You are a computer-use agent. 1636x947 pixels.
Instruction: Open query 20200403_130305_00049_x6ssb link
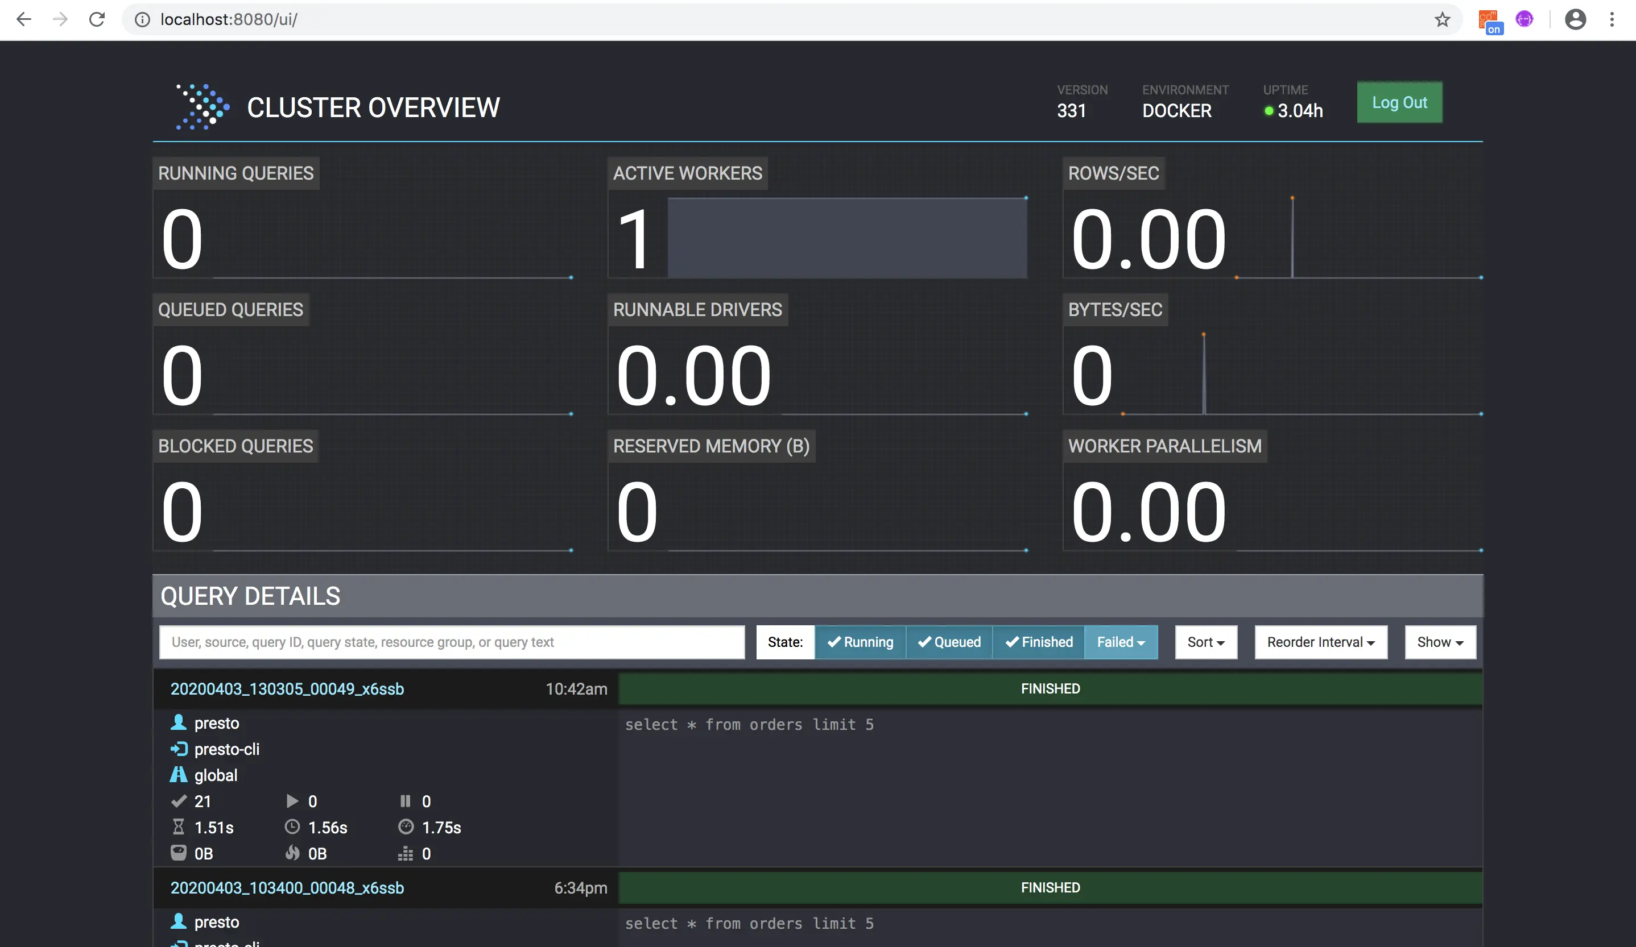pos(287,689)
